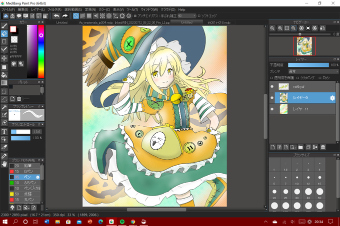Toggle the アンチエイリアス checkbox
The image size is (340, 226).
(x=135, y=16)
